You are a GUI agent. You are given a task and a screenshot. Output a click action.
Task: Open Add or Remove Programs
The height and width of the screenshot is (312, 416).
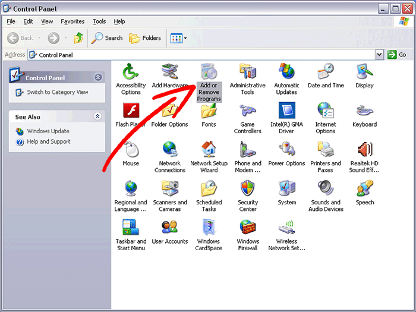pos(209,83)
